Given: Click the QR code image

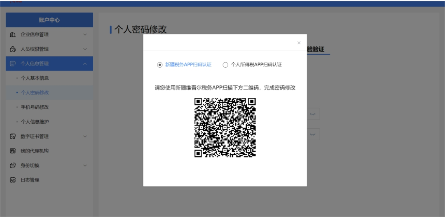Looking at the screenshot, I should [225, 127].
